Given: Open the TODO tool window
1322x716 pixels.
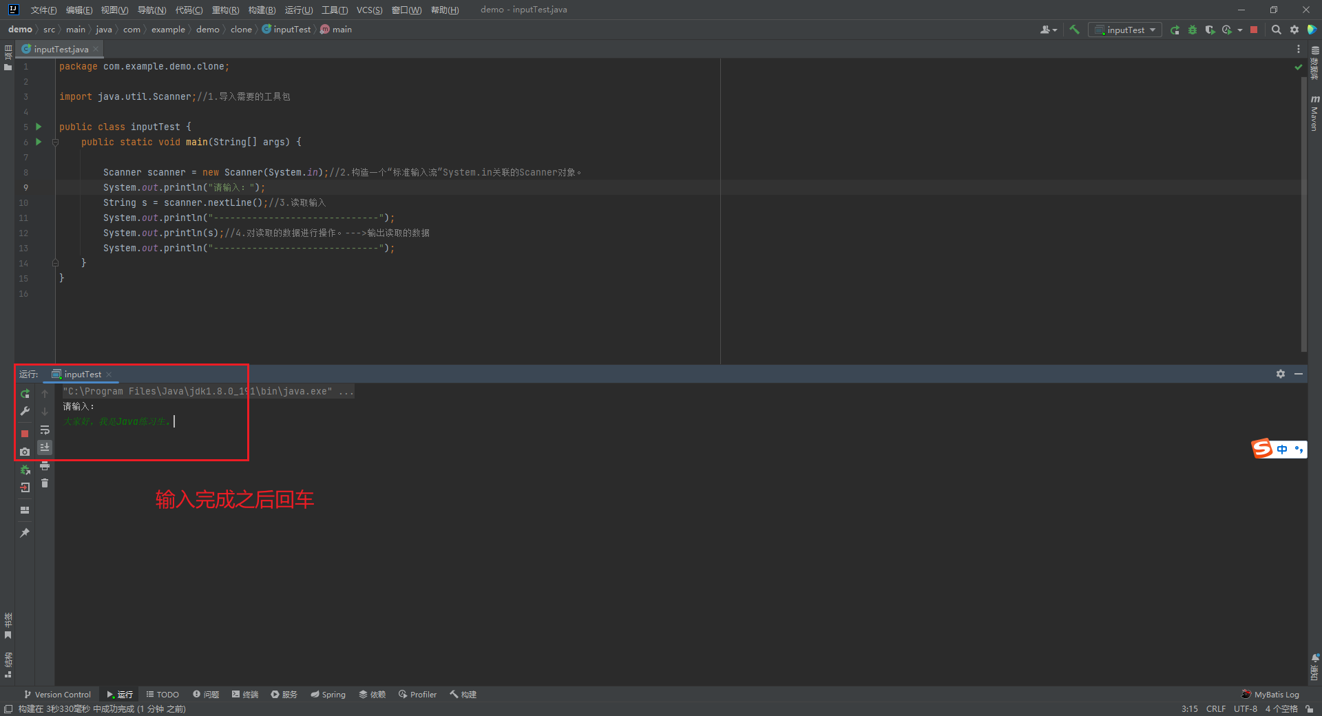Looking at the screenshot, I should click(162, 694).
